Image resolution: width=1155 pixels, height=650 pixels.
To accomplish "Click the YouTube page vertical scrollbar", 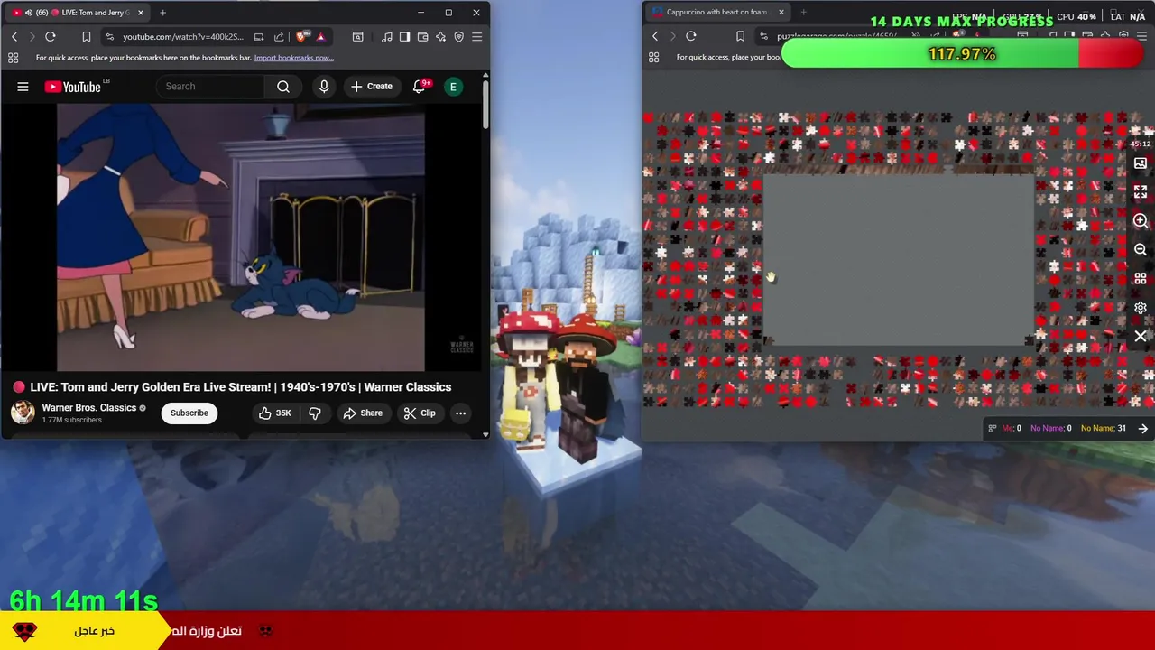I will 485,104.
